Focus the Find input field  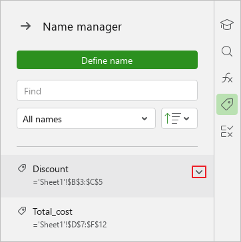(107, 90)
